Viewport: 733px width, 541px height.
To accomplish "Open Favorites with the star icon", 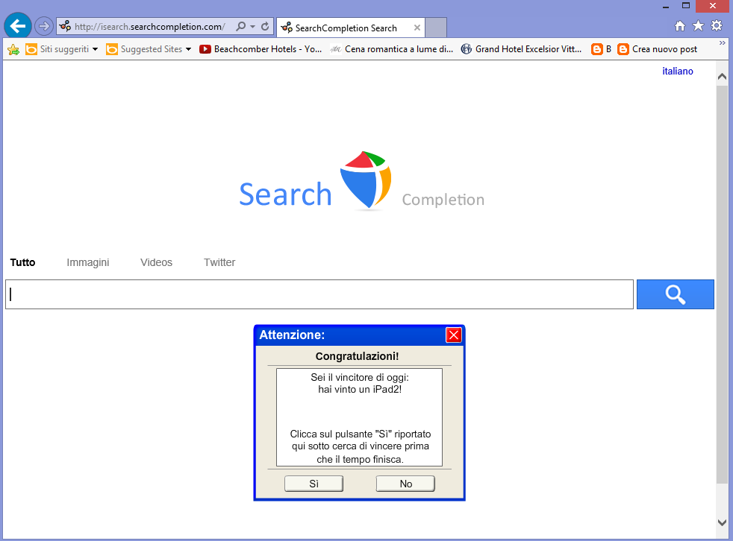I will click(x=698, y=25).
